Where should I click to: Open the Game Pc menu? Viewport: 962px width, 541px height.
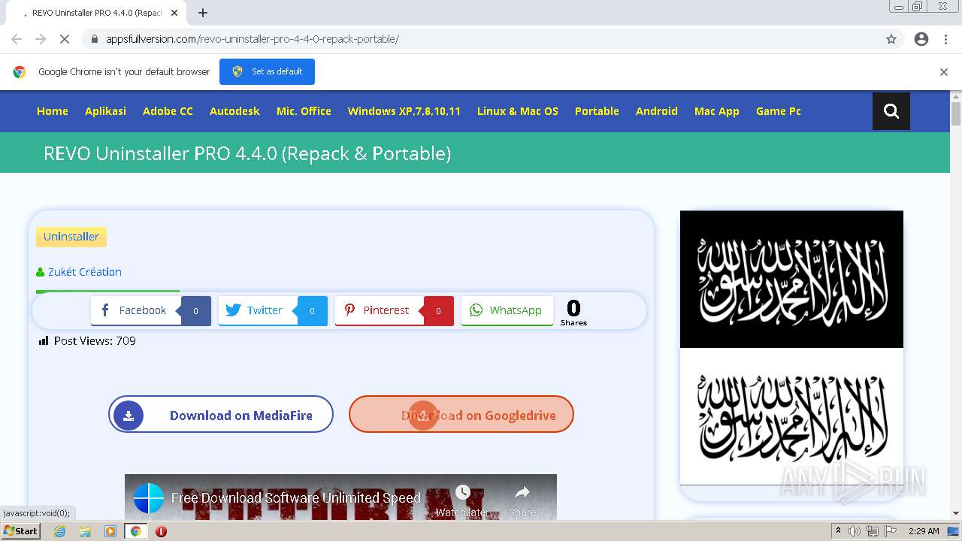pos(779,111)
